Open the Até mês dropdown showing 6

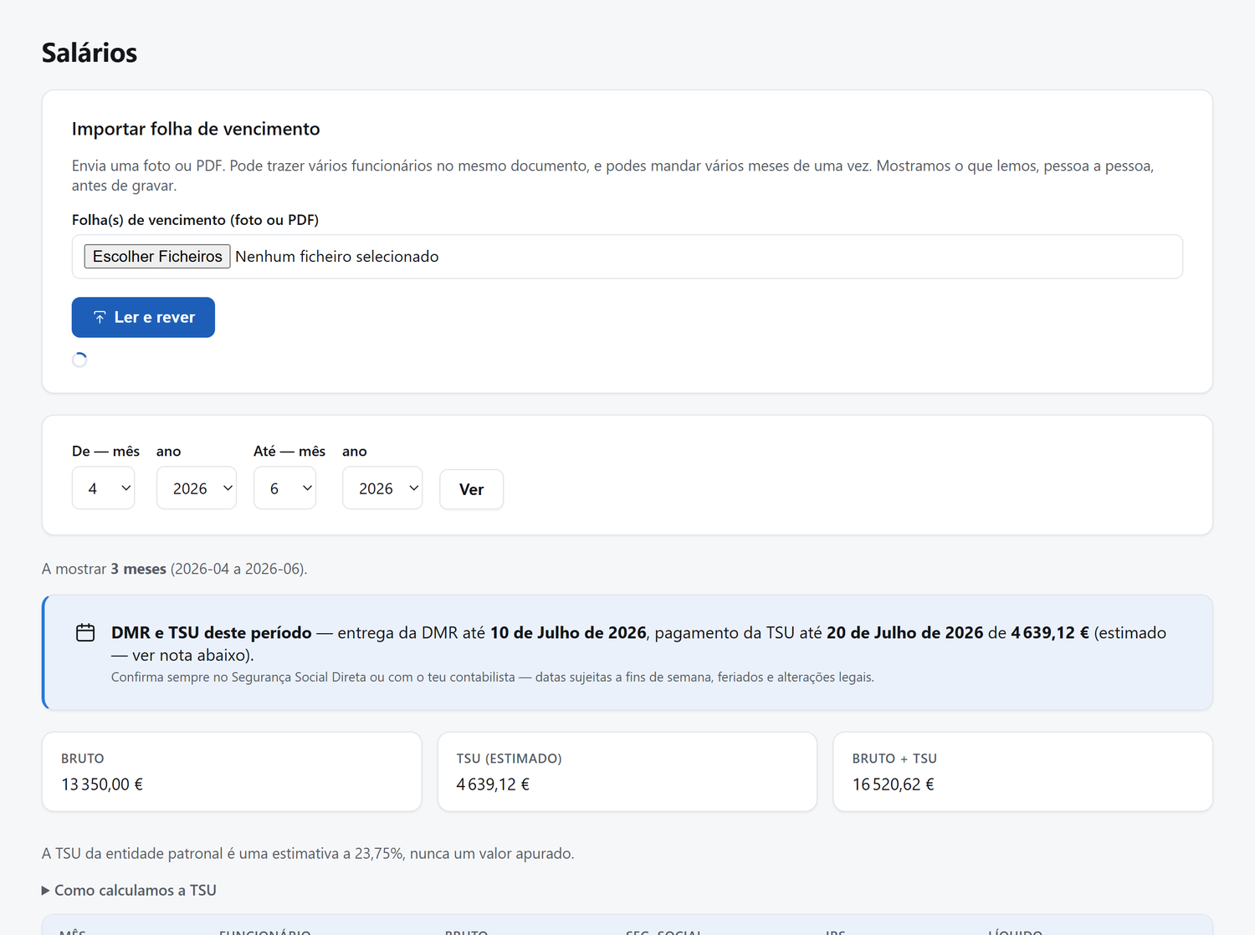(x=285, y=488)
